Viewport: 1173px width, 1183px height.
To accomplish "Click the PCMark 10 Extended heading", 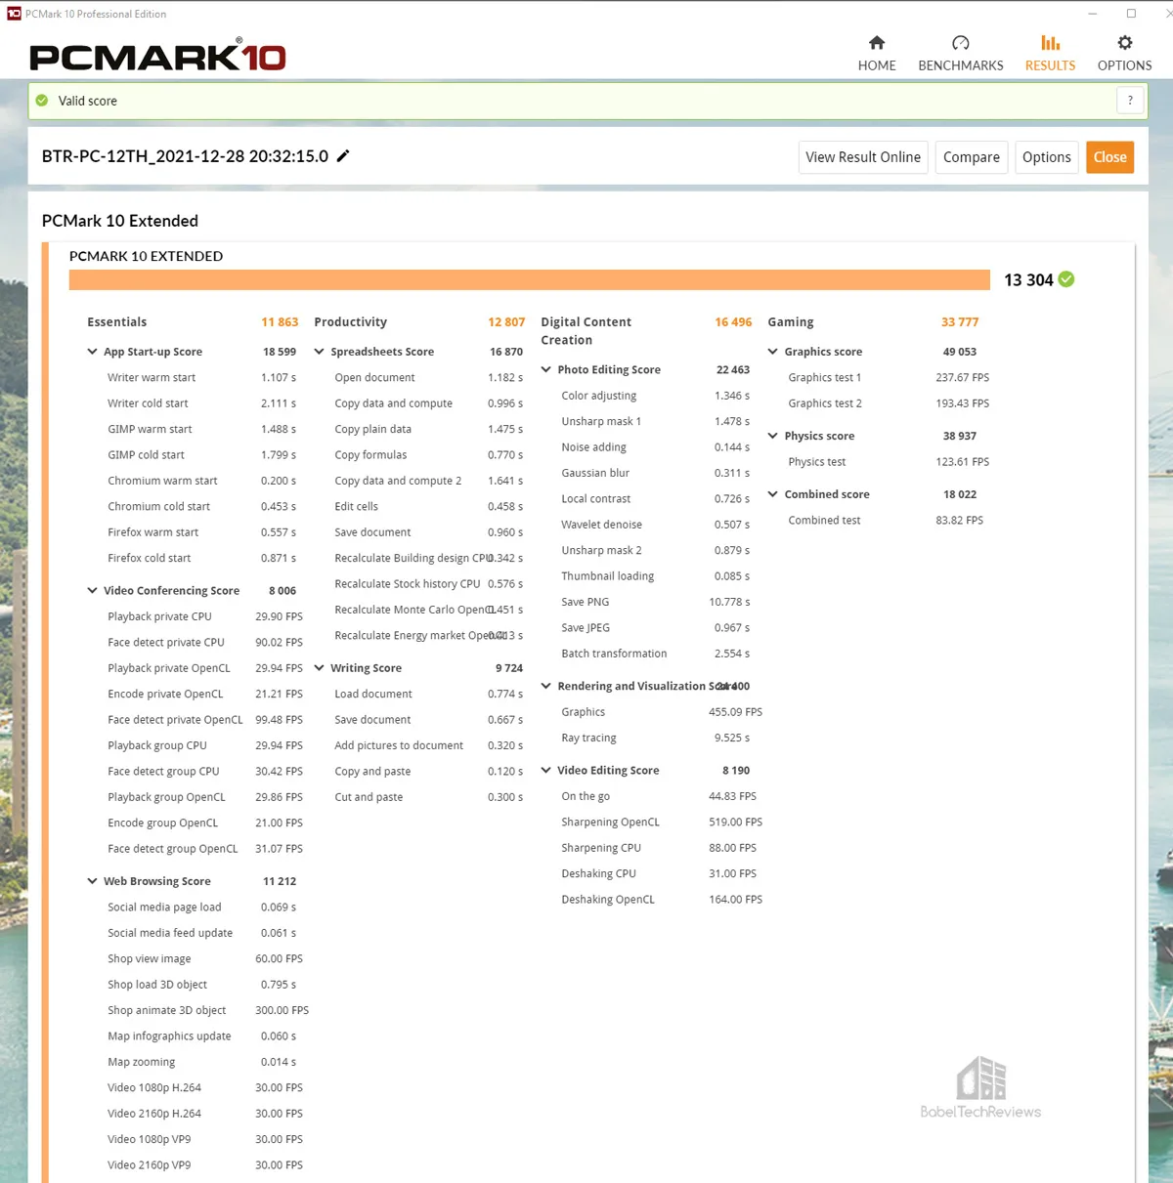I will [120, 221].
